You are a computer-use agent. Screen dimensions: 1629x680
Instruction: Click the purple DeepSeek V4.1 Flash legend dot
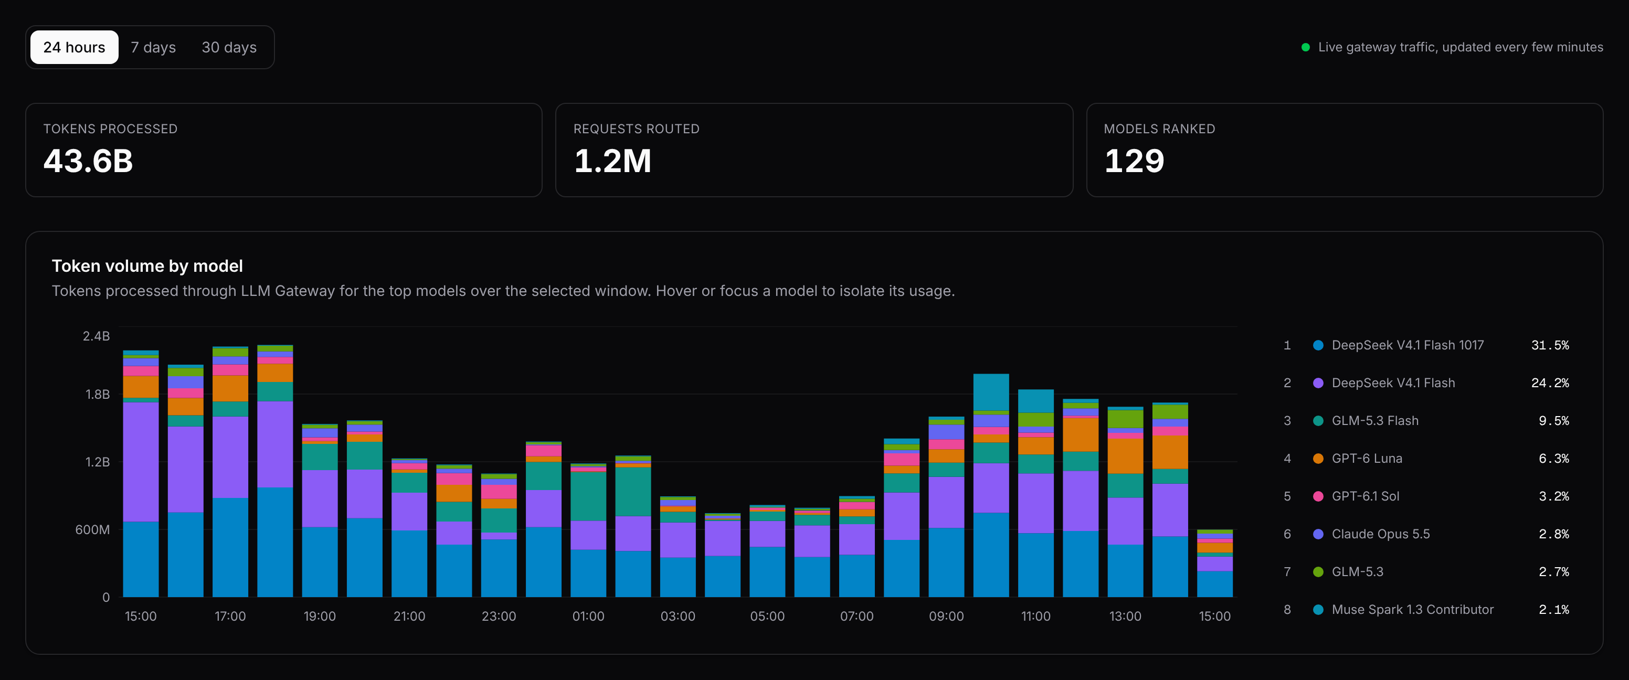pyautogui.click(x=1318, y=383)
